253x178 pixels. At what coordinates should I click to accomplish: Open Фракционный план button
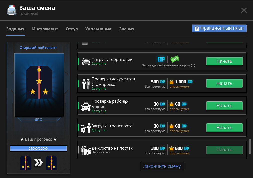[x=219, y=28]
